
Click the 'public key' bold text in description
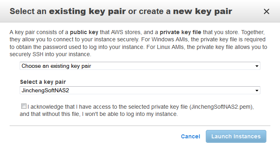[x=84, y=32]
